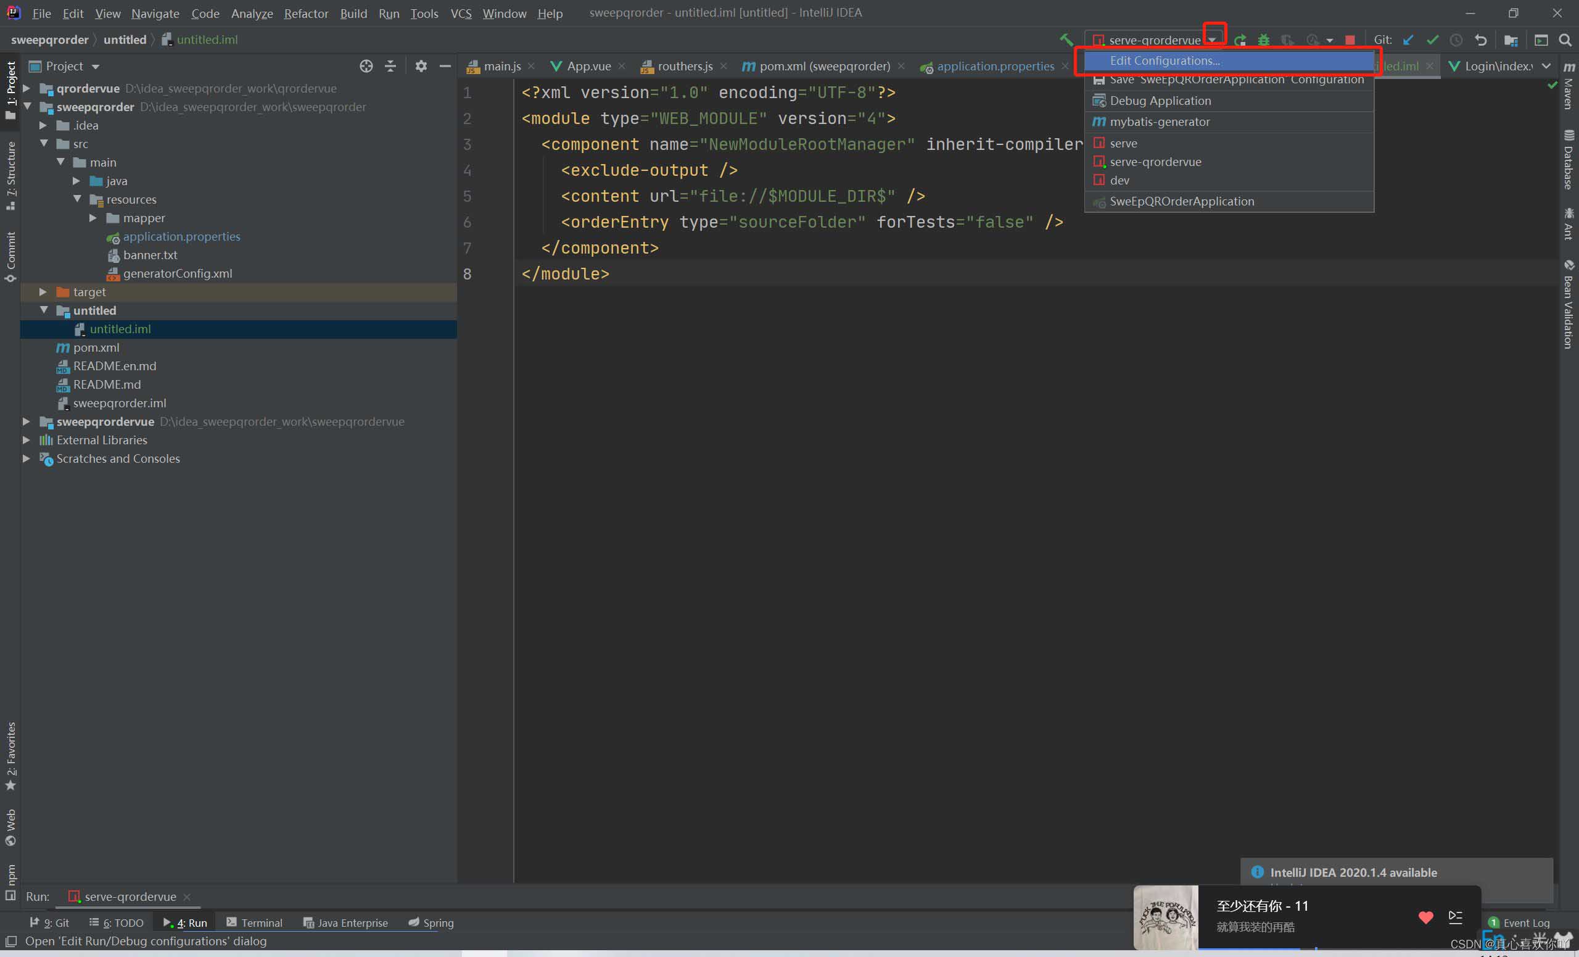Image resolution: width=1579 pixels, height=957 pixels.
Task: Switch to pom.xml (sweepqrorder) tab
Action: coord(824,66)
